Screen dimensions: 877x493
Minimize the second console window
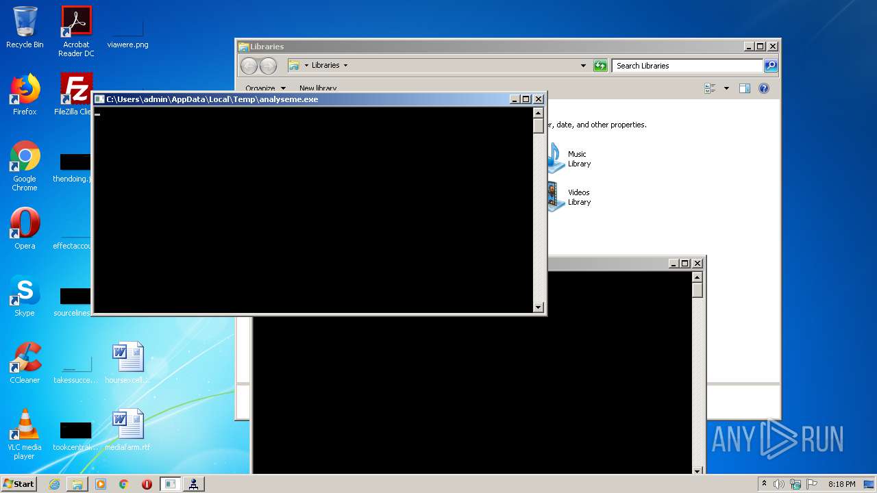673,264
